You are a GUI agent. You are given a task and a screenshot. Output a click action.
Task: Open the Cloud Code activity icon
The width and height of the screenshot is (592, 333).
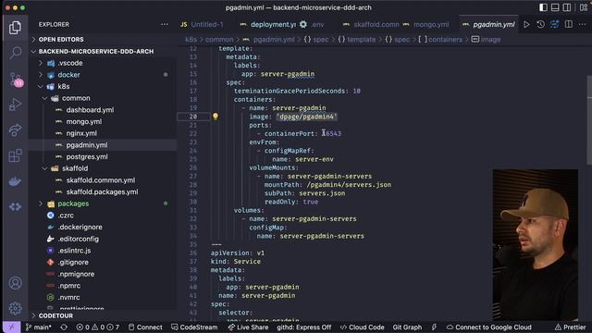tap(15, 207)
